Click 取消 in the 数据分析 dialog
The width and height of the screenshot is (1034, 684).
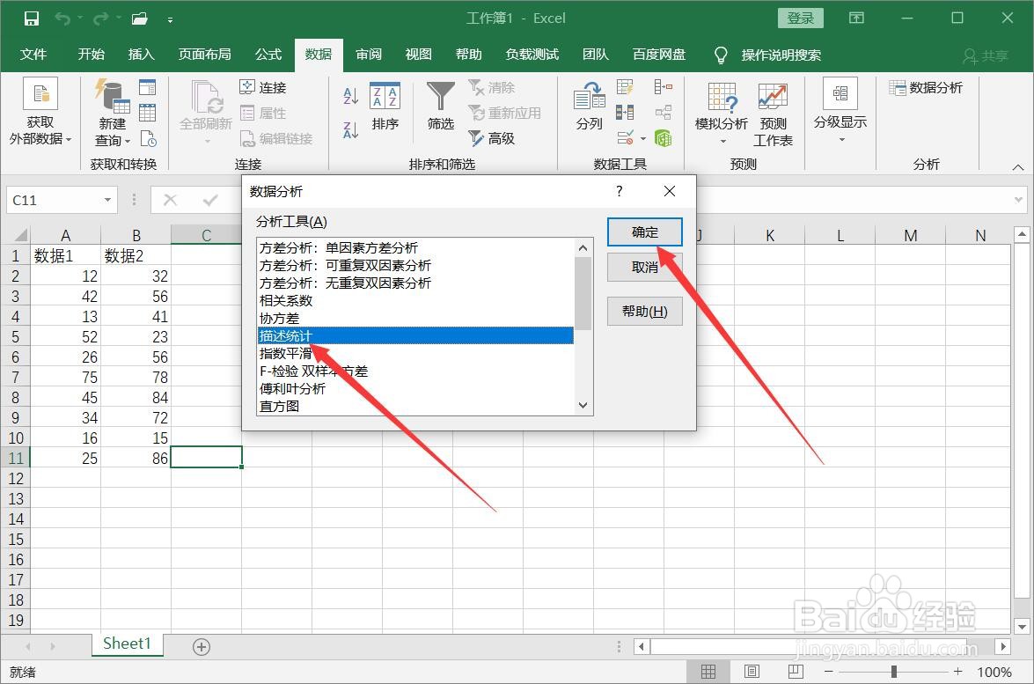[x=644, y=267]
